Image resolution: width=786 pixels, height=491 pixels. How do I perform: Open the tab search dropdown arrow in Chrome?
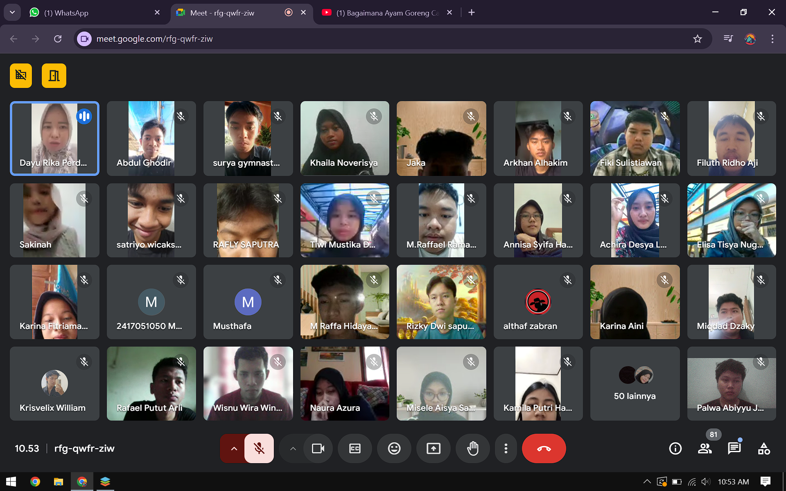(x=12, y=12)
